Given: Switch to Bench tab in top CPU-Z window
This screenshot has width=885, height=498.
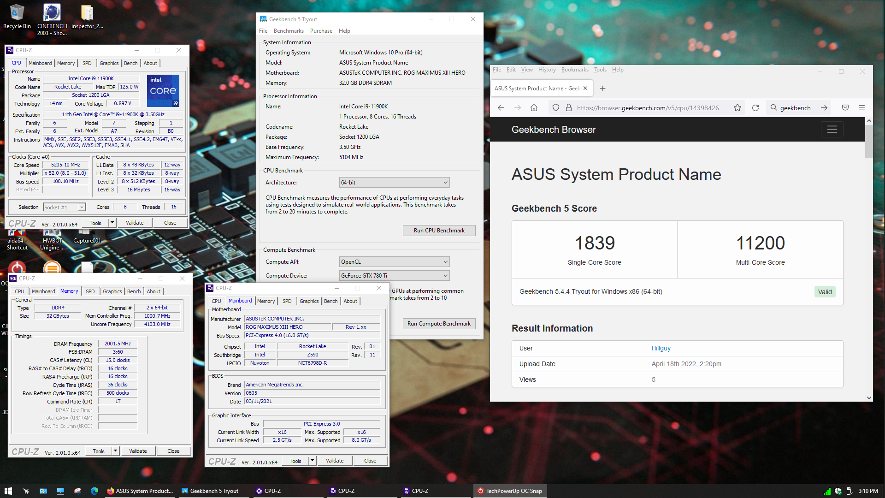Looking at the screenshot, I should [130, 63].
